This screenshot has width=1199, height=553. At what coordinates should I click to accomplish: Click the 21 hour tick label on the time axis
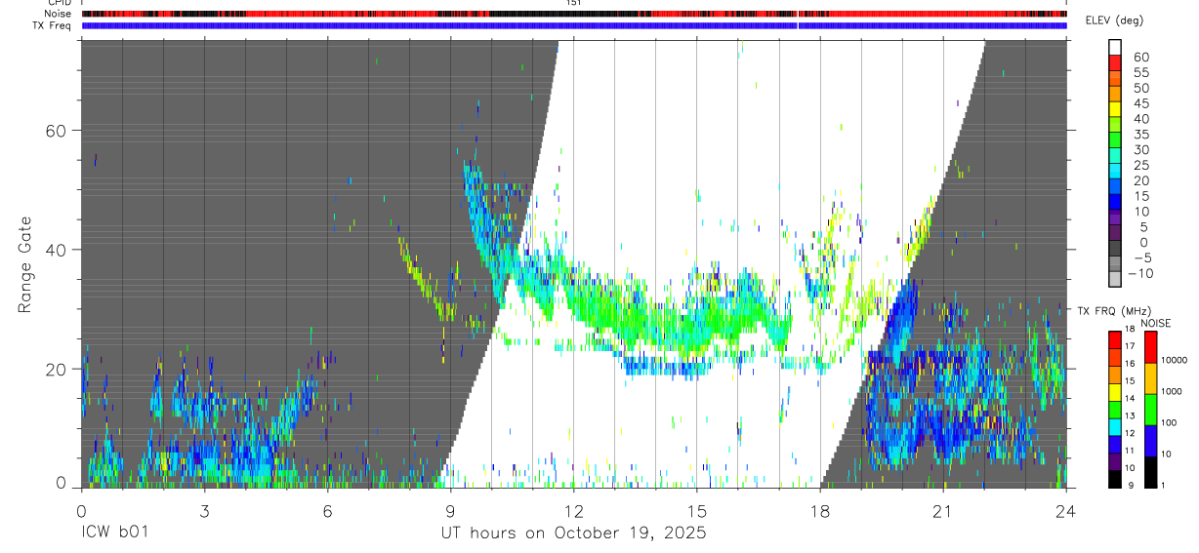942,511
